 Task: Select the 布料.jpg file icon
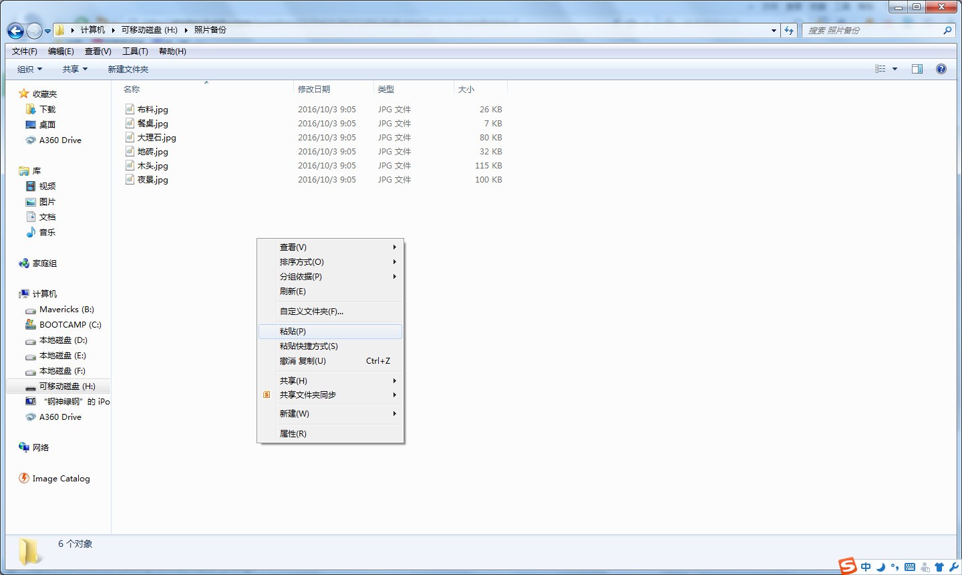coord(130,109)
